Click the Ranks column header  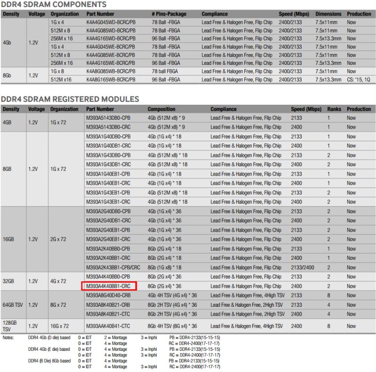(x=335, y=108)
